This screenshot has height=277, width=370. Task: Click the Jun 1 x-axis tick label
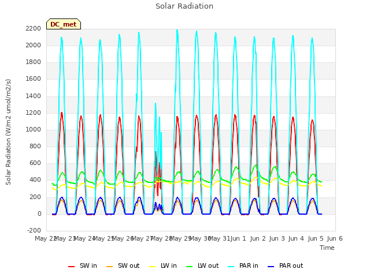point(238,238)
